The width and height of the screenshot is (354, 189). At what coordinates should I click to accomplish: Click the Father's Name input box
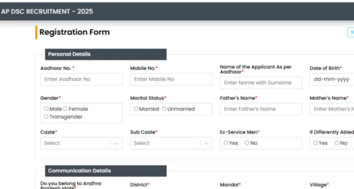click(x=261, y=109)
